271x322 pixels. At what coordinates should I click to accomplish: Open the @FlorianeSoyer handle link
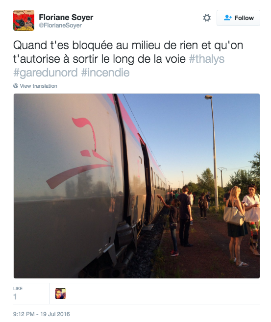60,25
